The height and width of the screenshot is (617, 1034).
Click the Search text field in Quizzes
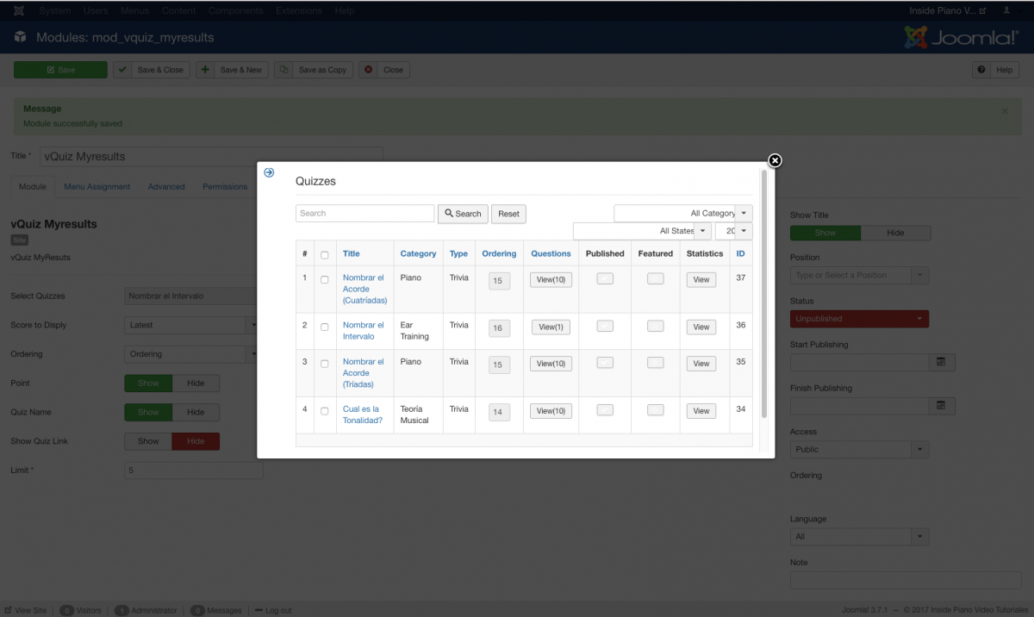click(x=364, y=213)
